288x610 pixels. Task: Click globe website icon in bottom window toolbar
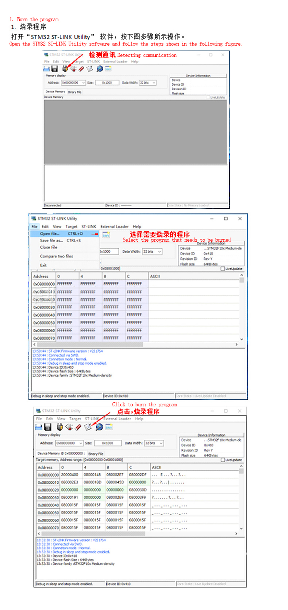point(99,427)
